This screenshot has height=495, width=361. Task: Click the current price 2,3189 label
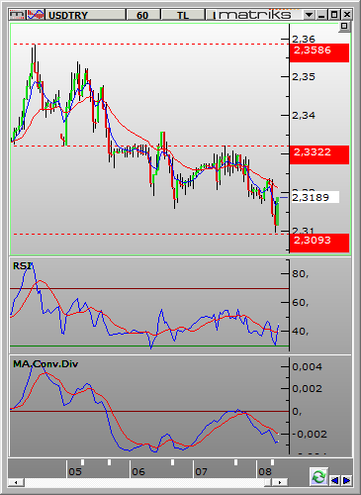(315, 197)
